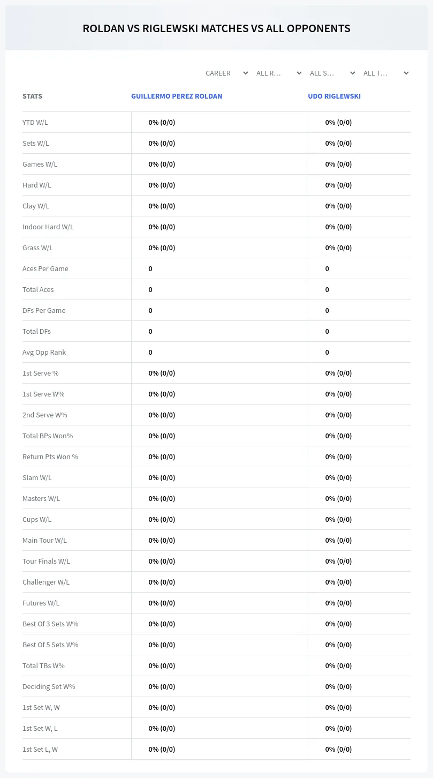
Task: Select the YTD W/L stat row label
Action: (x=35, y=122)
